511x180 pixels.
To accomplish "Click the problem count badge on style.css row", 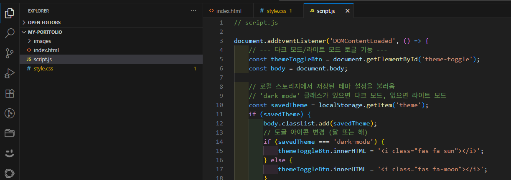I will tap(195, 68).
